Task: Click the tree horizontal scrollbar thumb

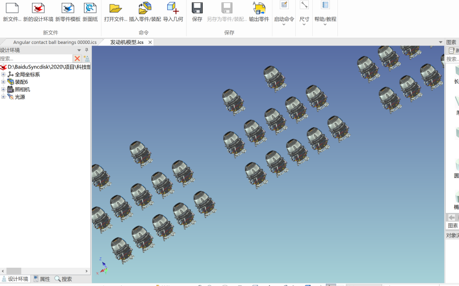Action: 14,271
